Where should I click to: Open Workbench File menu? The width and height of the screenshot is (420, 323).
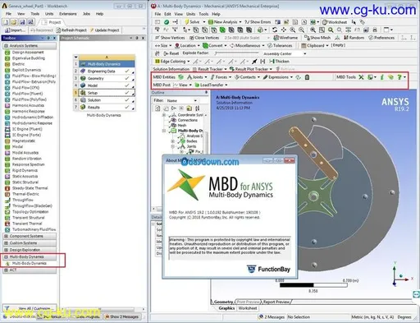(x=9, y=14)
